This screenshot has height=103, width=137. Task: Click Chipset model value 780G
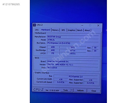coord(72,47)
